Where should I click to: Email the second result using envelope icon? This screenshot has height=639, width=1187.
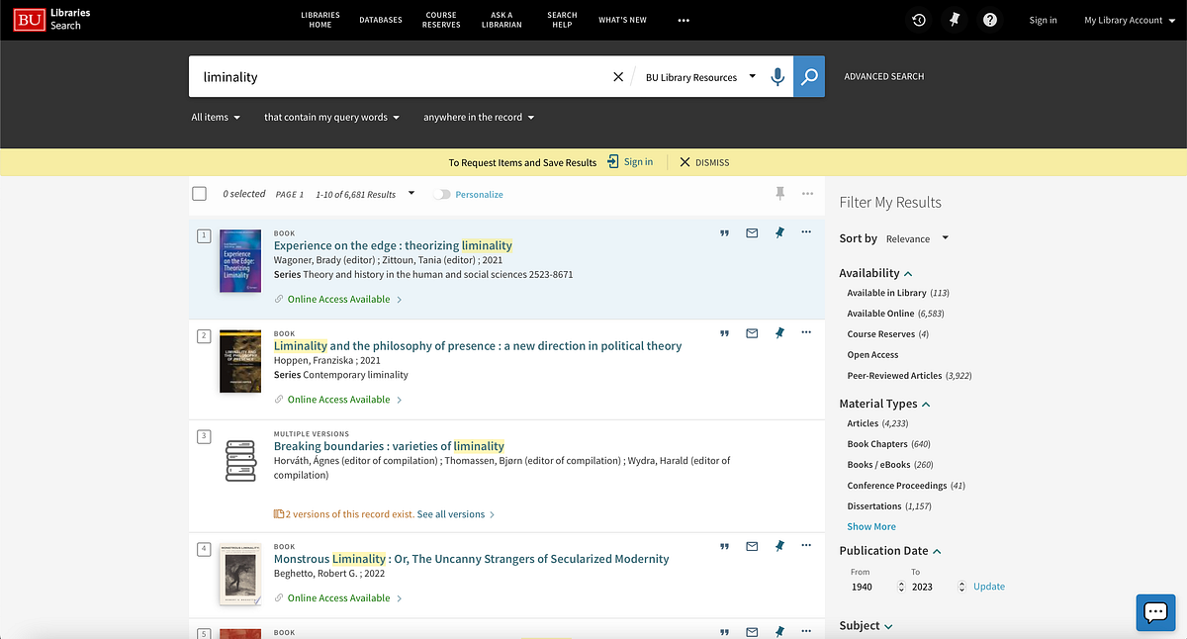pyautogui.click(x=752, y=333)
